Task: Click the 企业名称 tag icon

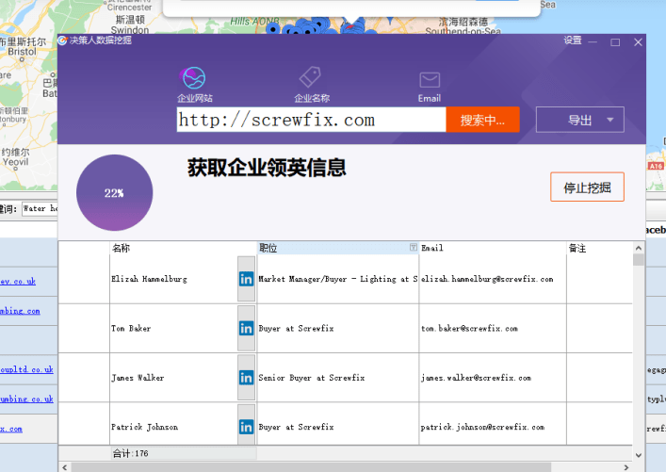Action: [x=311, y=78]
